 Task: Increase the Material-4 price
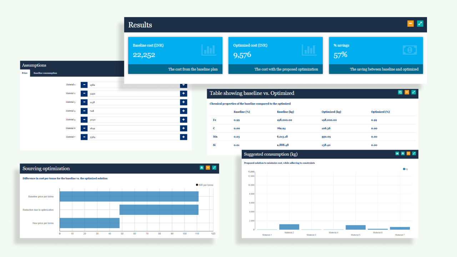(x=184, y=111)
